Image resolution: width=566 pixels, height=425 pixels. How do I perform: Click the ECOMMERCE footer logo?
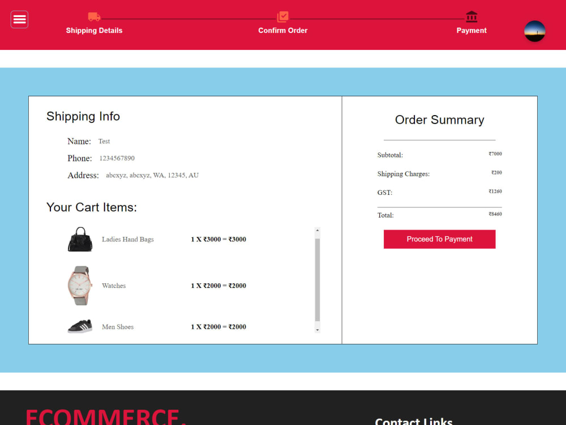pyautogui.click(x=106, y=417)
